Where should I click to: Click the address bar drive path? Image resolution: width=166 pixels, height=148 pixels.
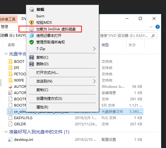click(13, 35)
